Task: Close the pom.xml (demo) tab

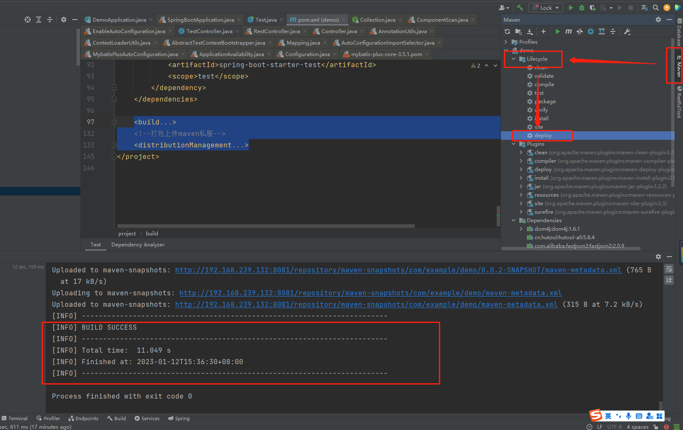Action: pyautogui.click(x=344, y=20)
